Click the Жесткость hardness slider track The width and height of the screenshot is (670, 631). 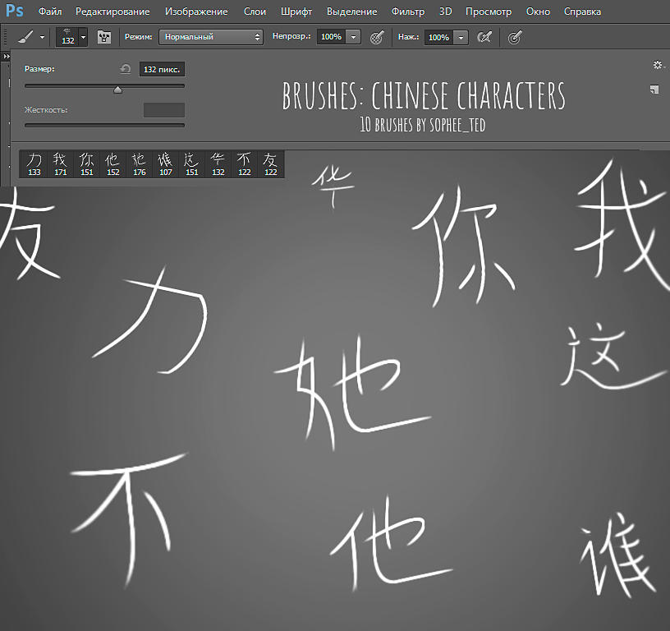click(x=105, y=125)
